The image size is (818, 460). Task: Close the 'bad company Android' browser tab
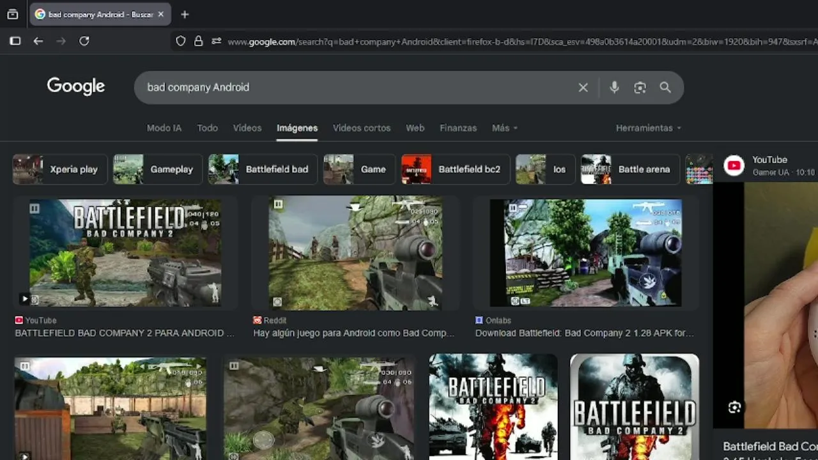[x=160, y=14]
